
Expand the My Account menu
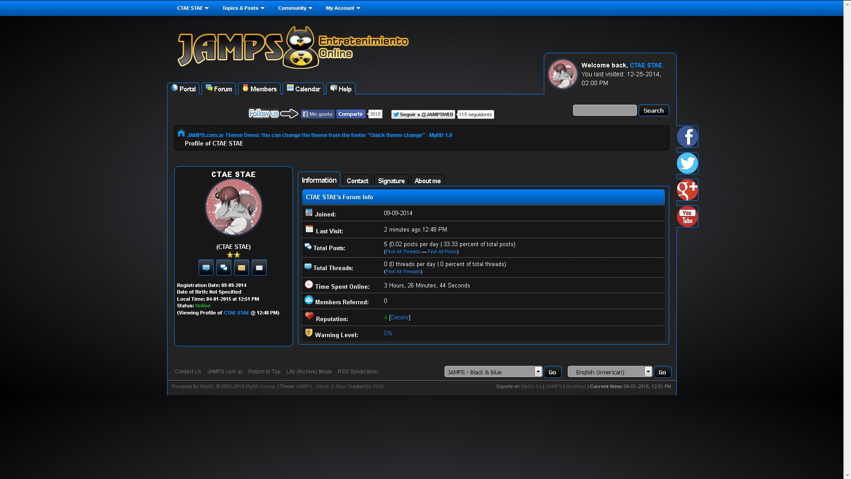point(343,8)
